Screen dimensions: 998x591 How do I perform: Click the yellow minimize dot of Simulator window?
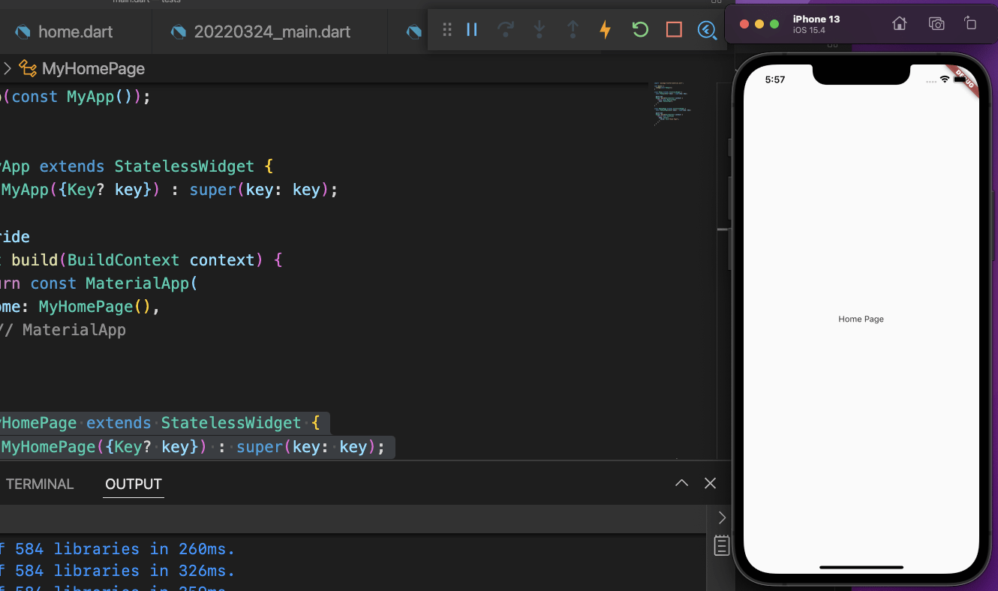759,24
